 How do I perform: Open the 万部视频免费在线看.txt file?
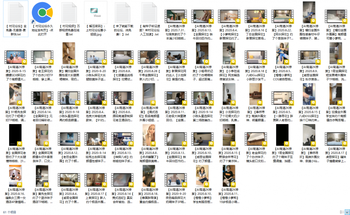click(69, 12)
